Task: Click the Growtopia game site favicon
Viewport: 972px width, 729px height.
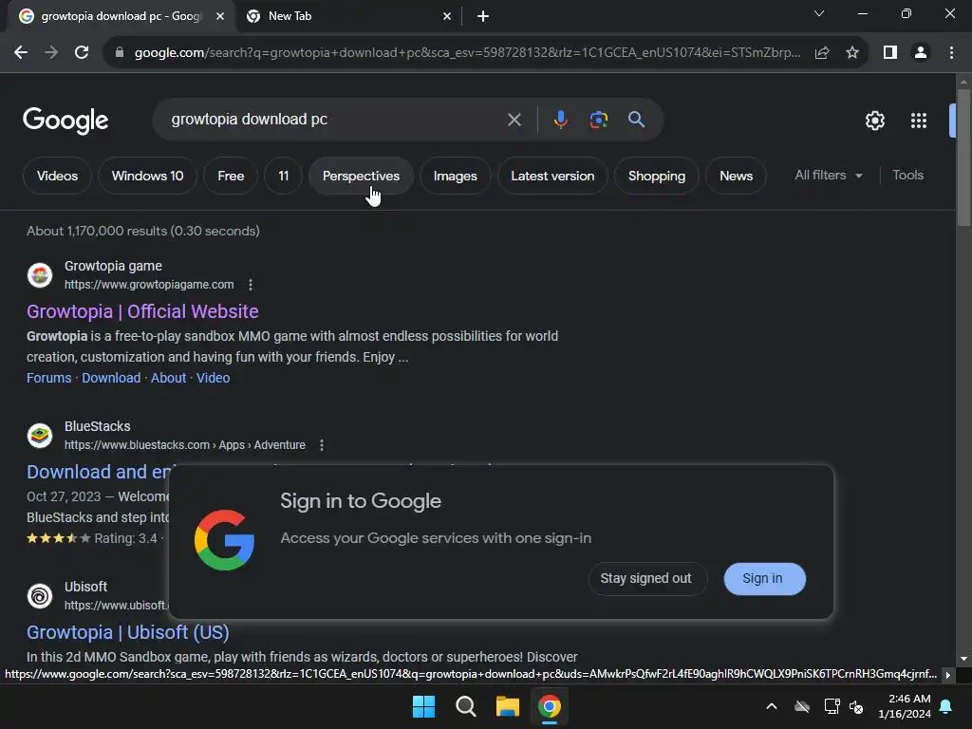Action: (40, 274)
